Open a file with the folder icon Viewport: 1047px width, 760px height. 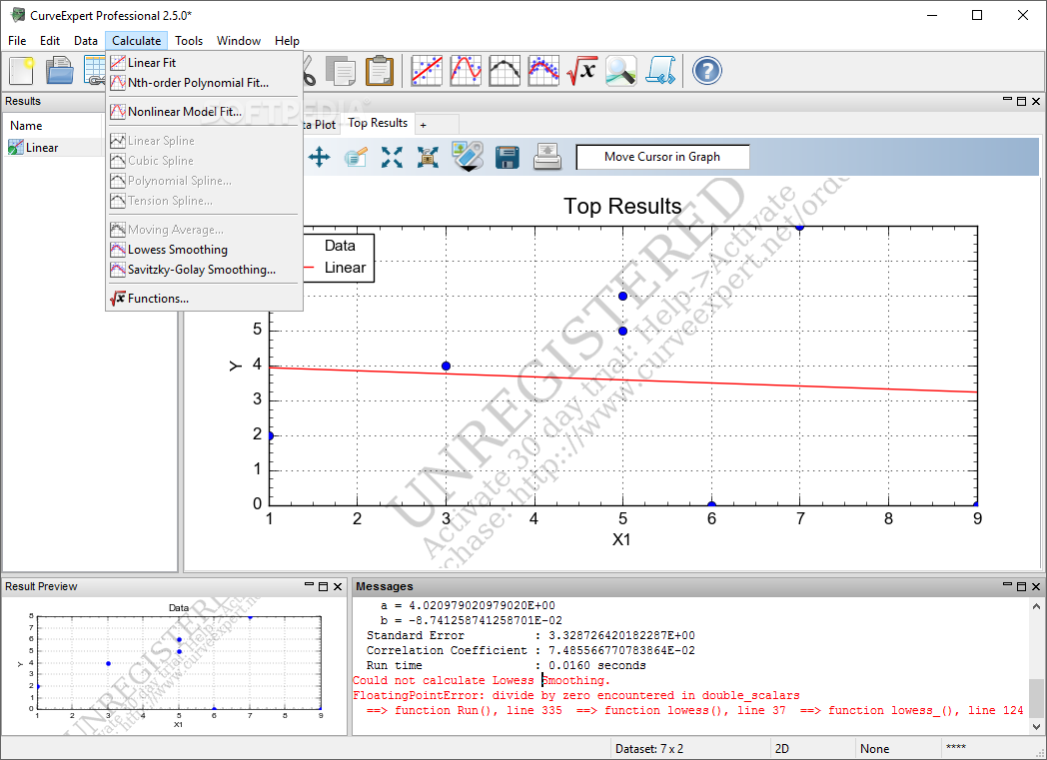(59, 71)
